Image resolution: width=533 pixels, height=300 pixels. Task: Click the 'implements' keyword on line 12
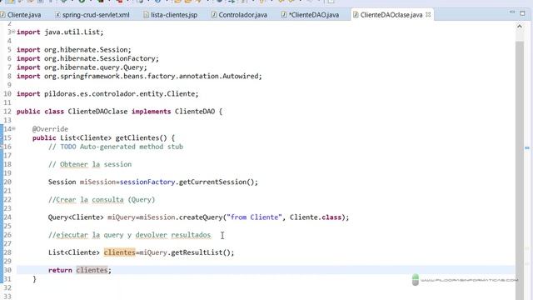[x=152, y=112]
